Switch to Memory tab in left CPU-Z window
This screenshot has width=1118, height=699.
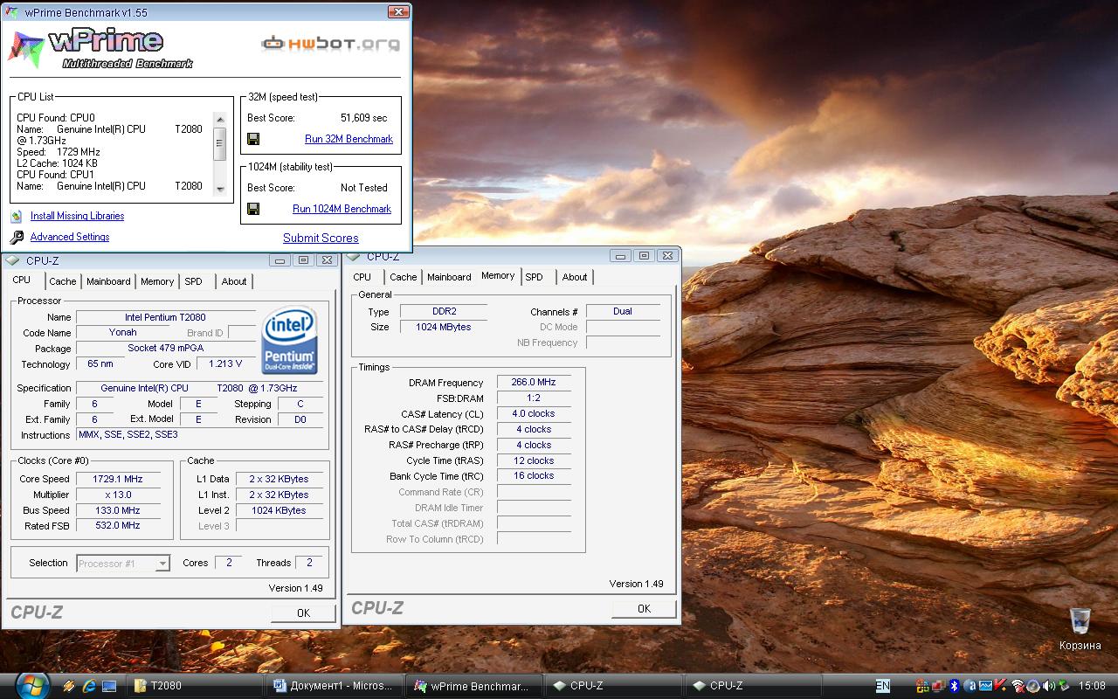pos(157,281)
